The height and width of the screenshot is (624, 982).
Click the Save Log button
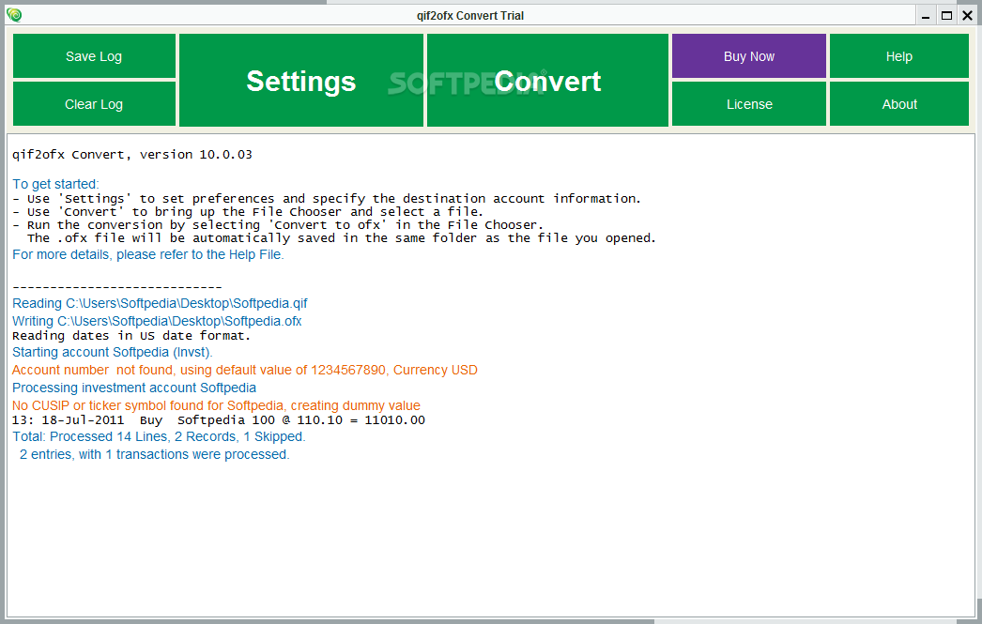(x=94, y=56)
